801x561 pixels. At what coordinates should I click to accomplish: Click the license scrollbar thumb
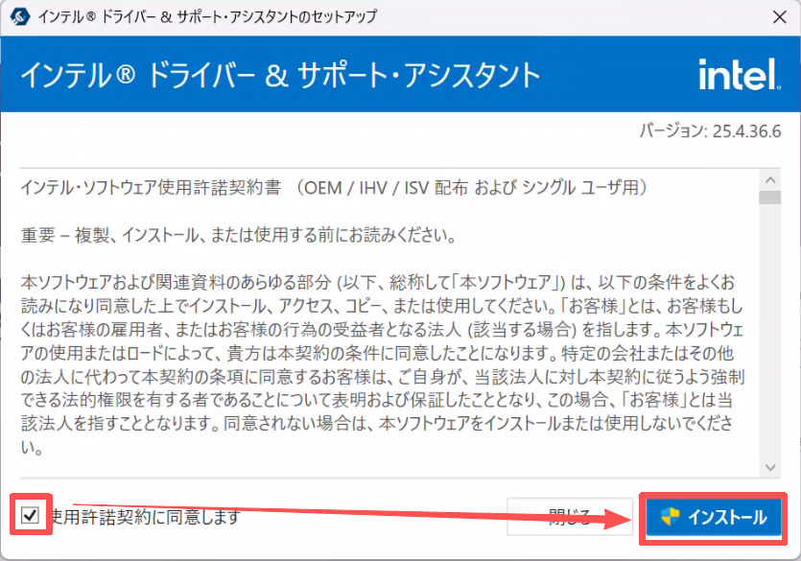(770, 198)
